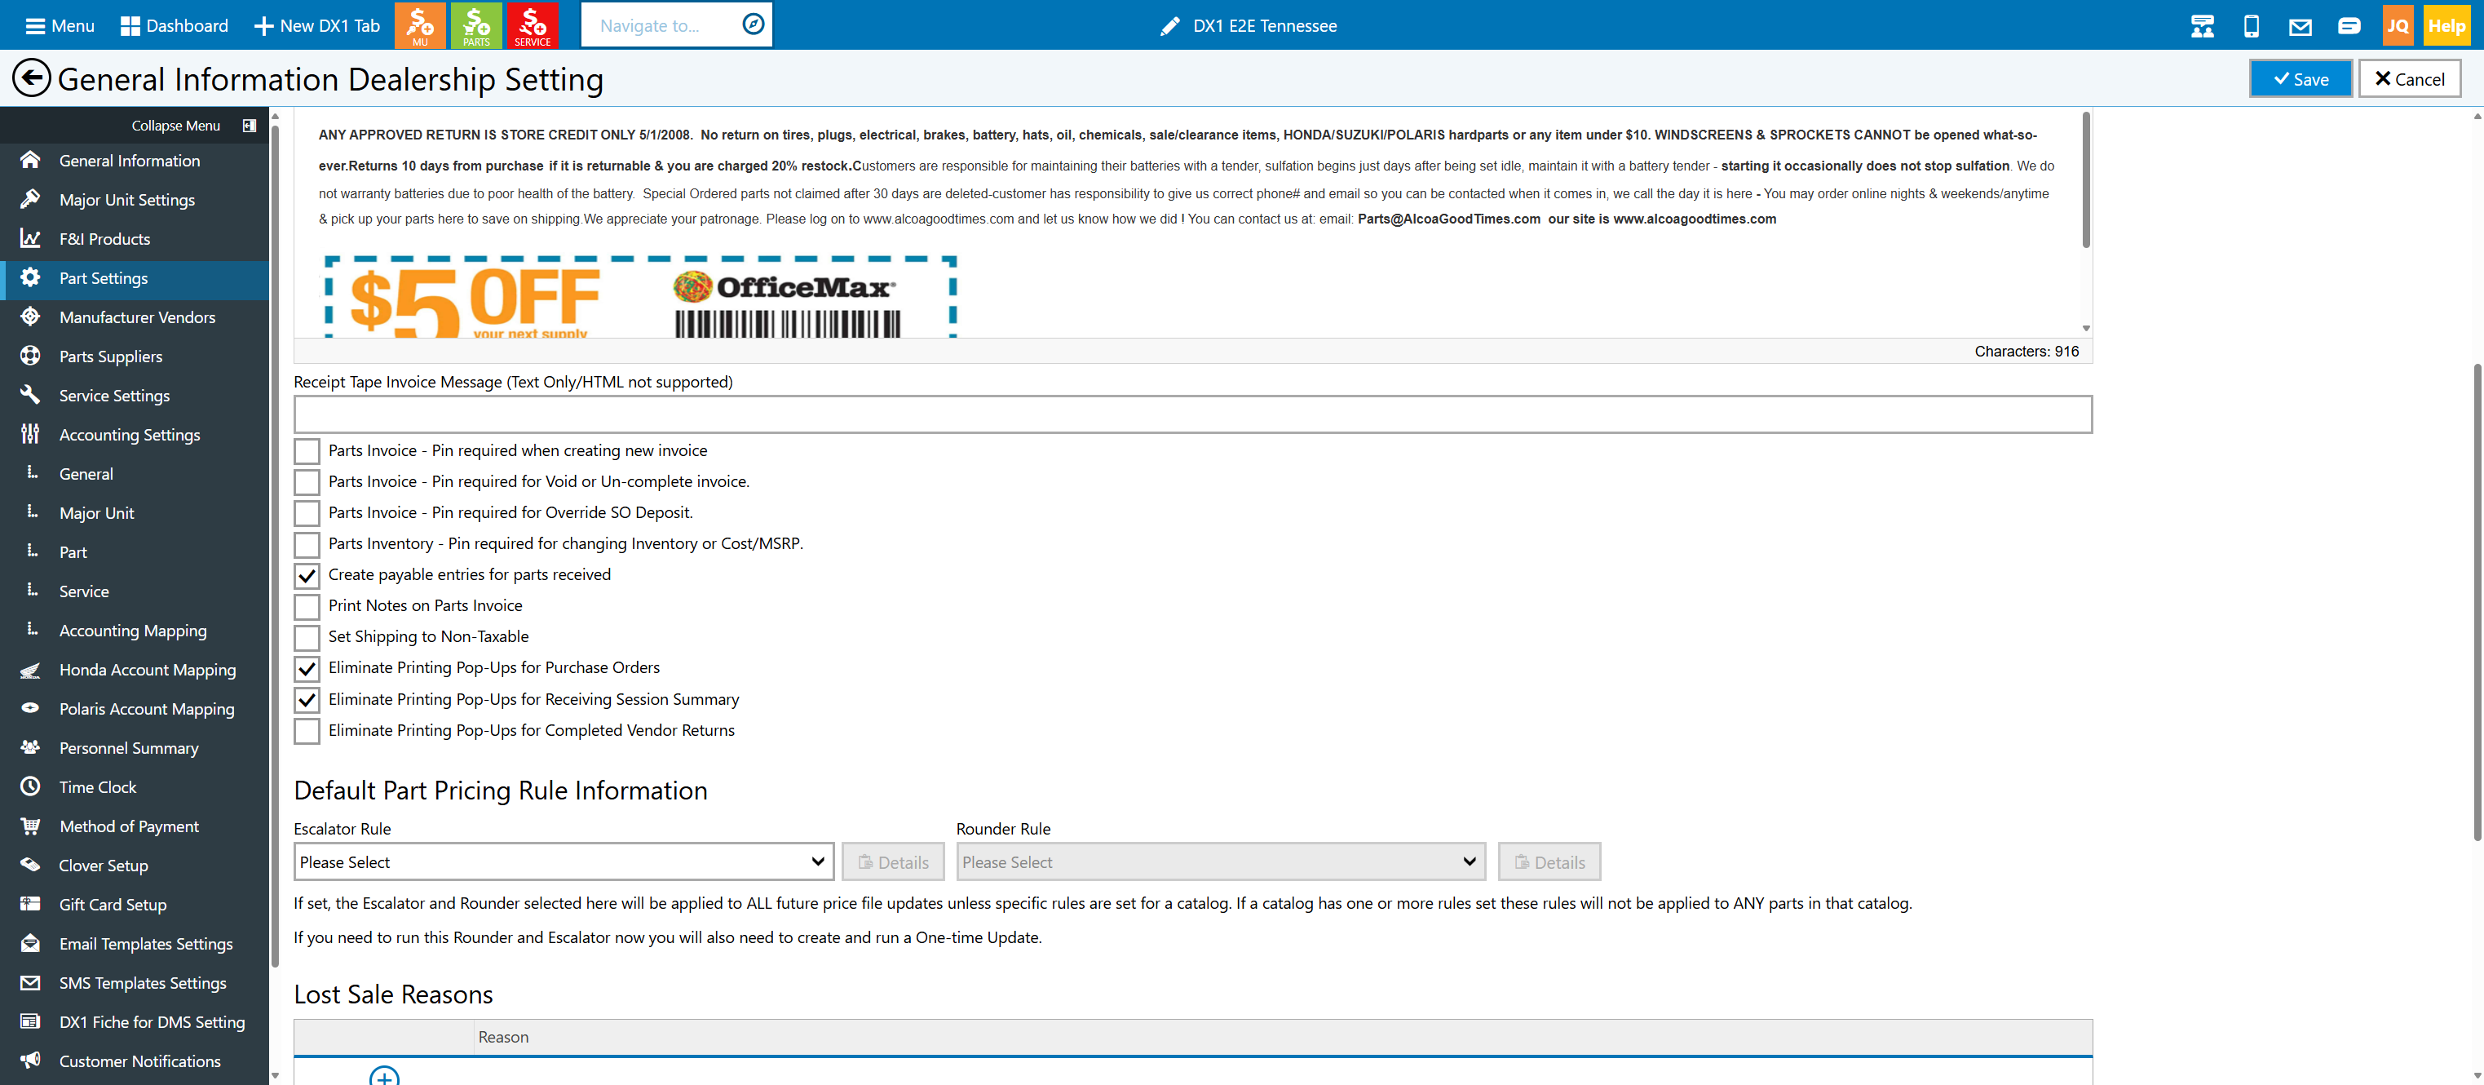The height and width of the screenshot is (1085, 2484).
Task: Select Honda Account Mapping in sidebar
Action: [148, 669]
